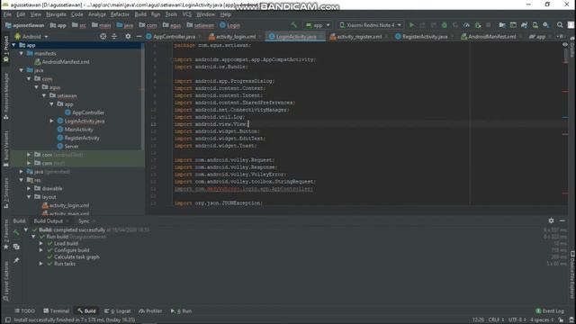
Task: Sync project with Gradle files icon
Action: tap(524, 25)
